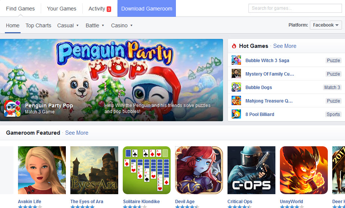Click See More next to Hot Games
The height and width of the screenshot is (208, 345).
[x=284, y=46]
